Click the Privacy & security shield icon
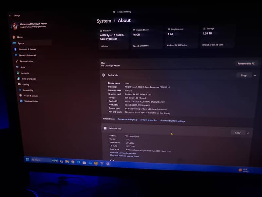 (x=21, y=96)
